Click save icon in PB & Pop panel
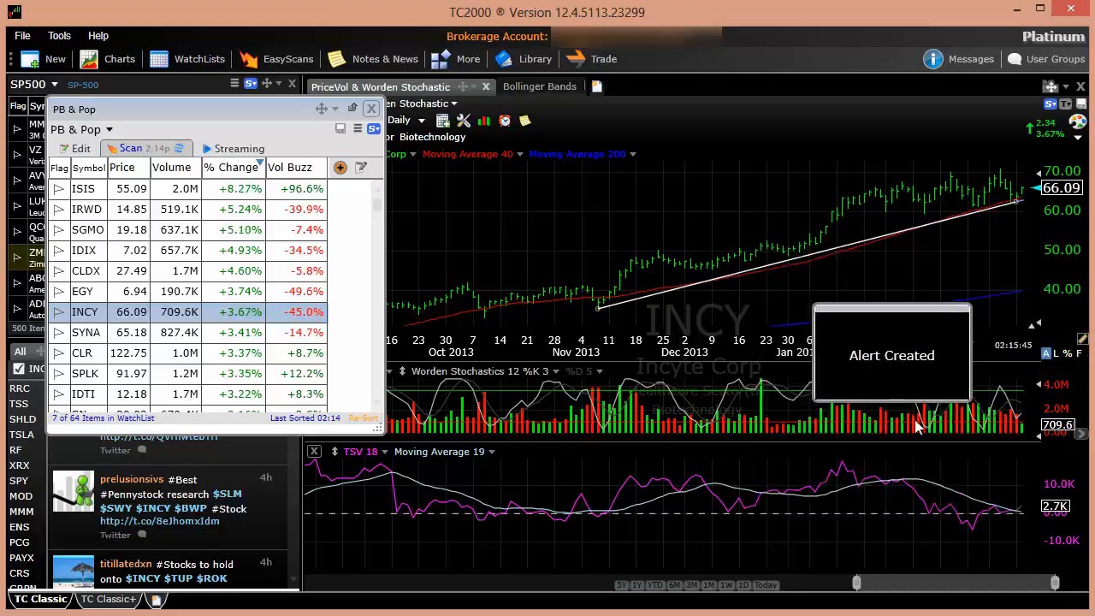1095x616 pixels. pos(340,129)
